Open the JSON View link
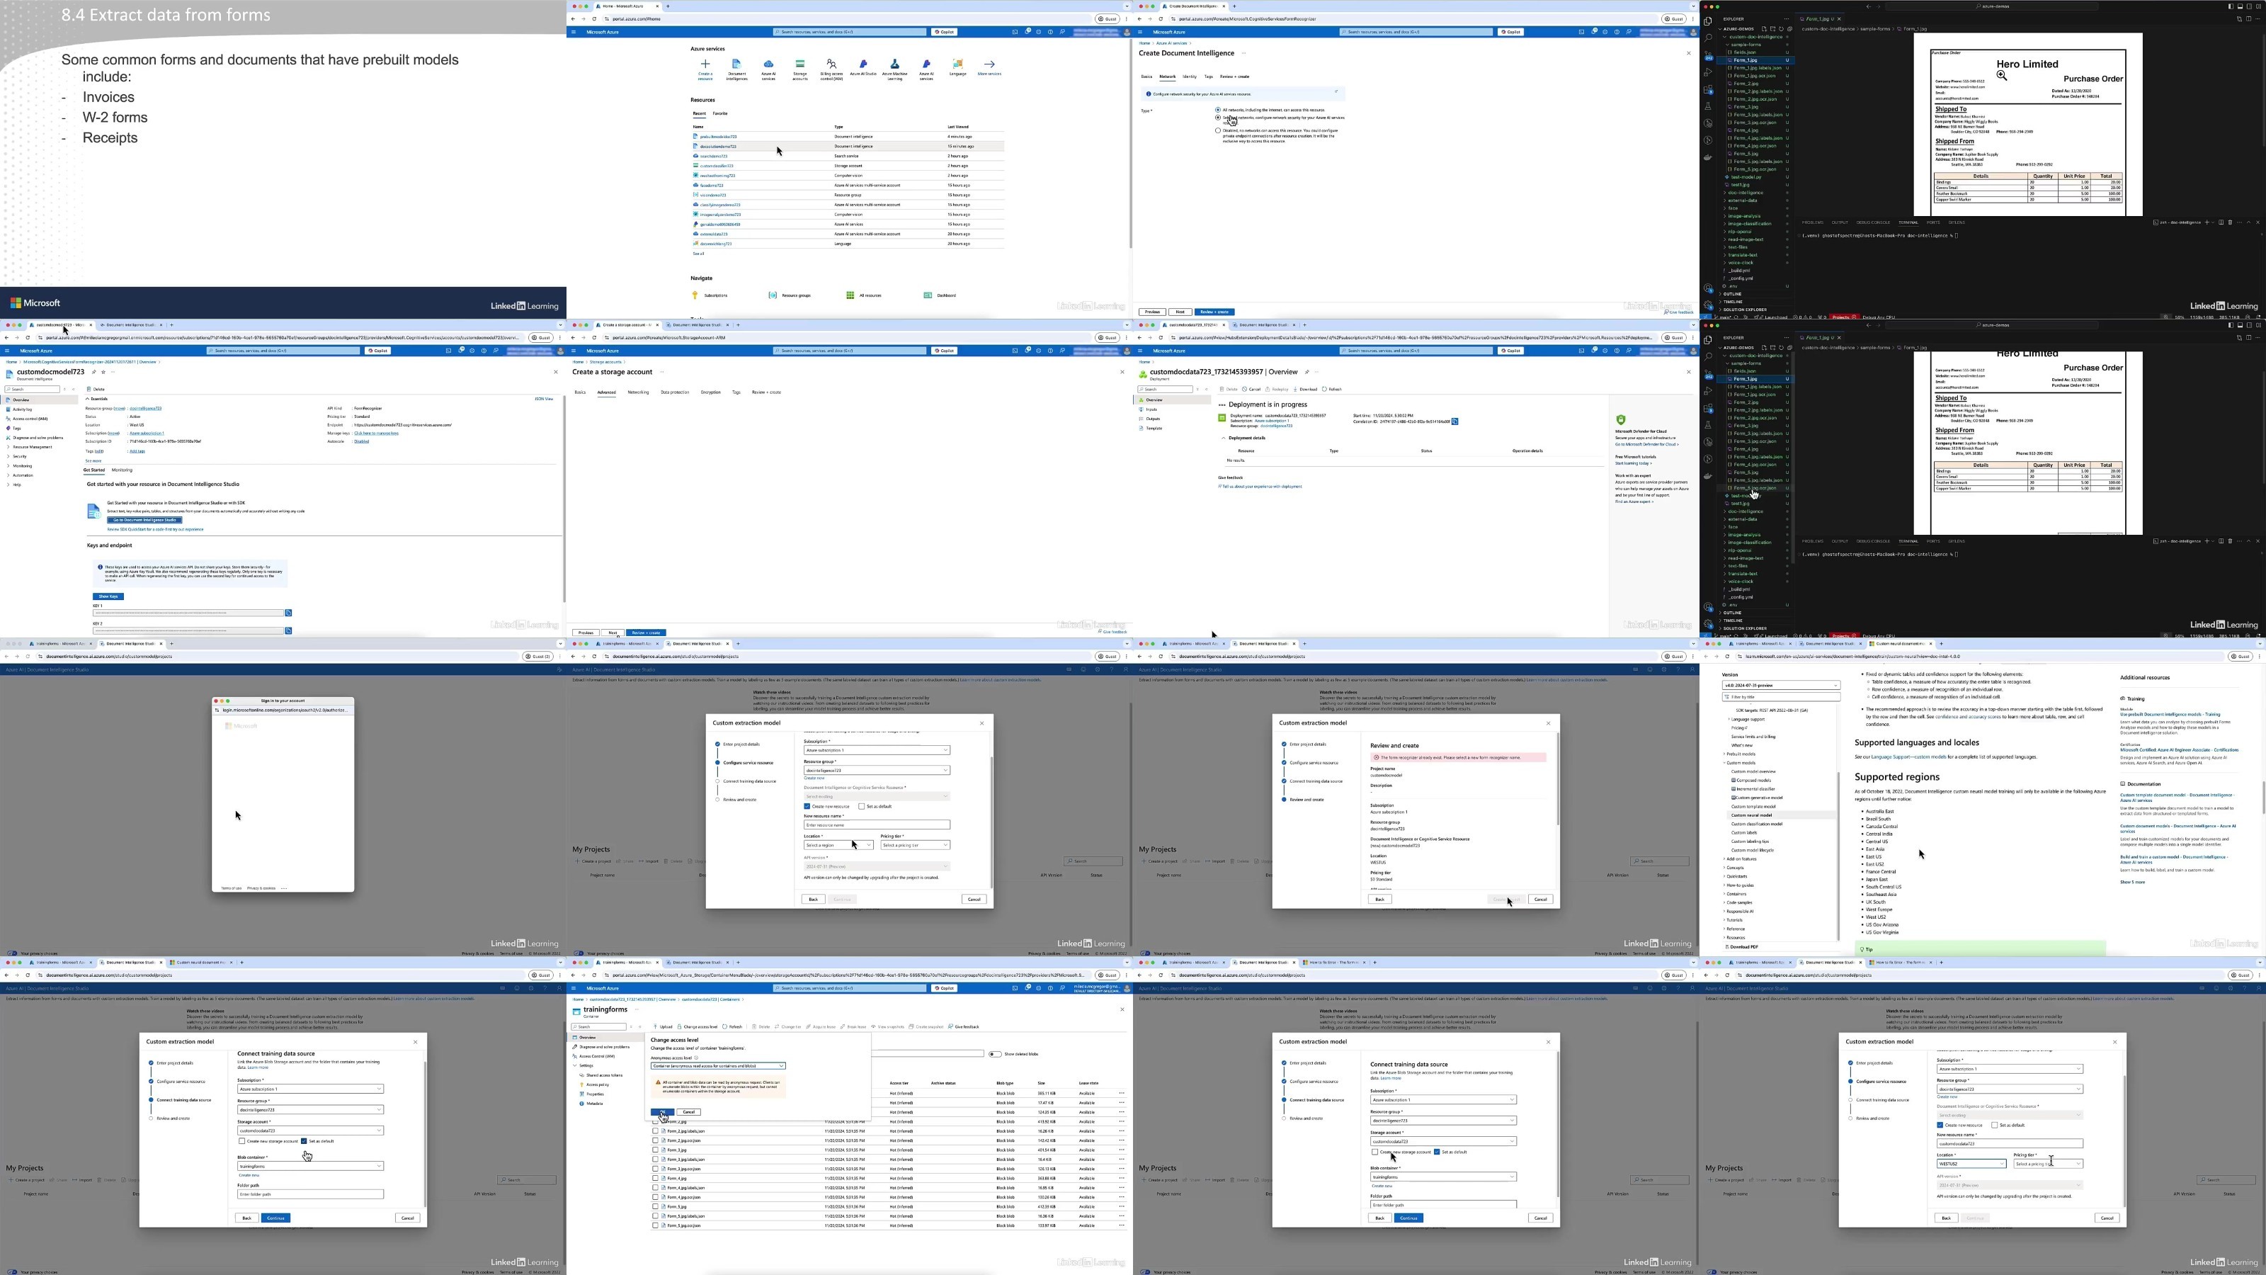The image size is (2266, 1275). (x=544, y=399)
